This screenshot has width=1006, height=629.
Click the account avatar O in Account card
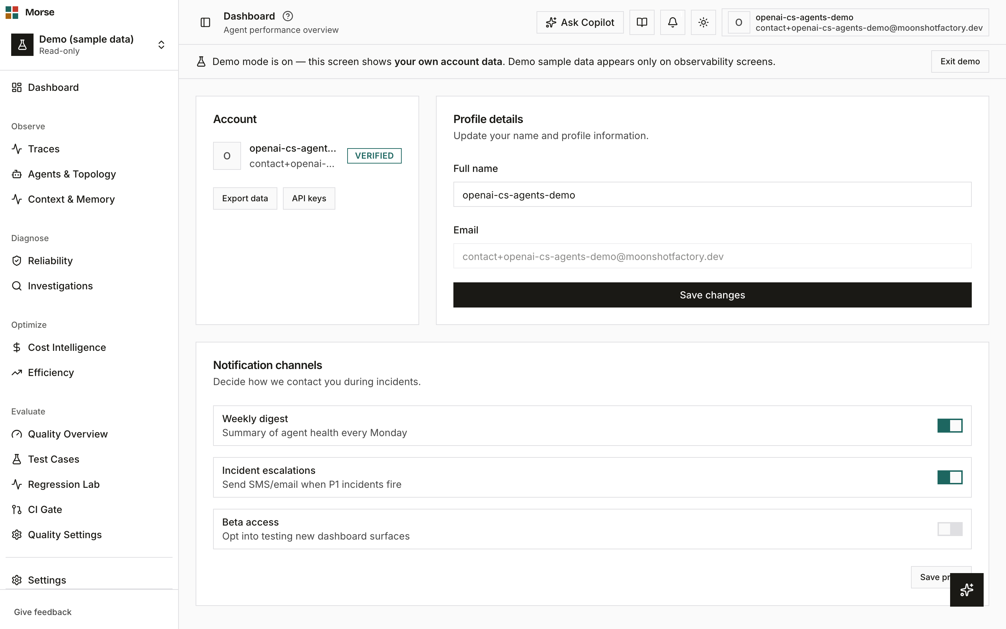[227, 156]
